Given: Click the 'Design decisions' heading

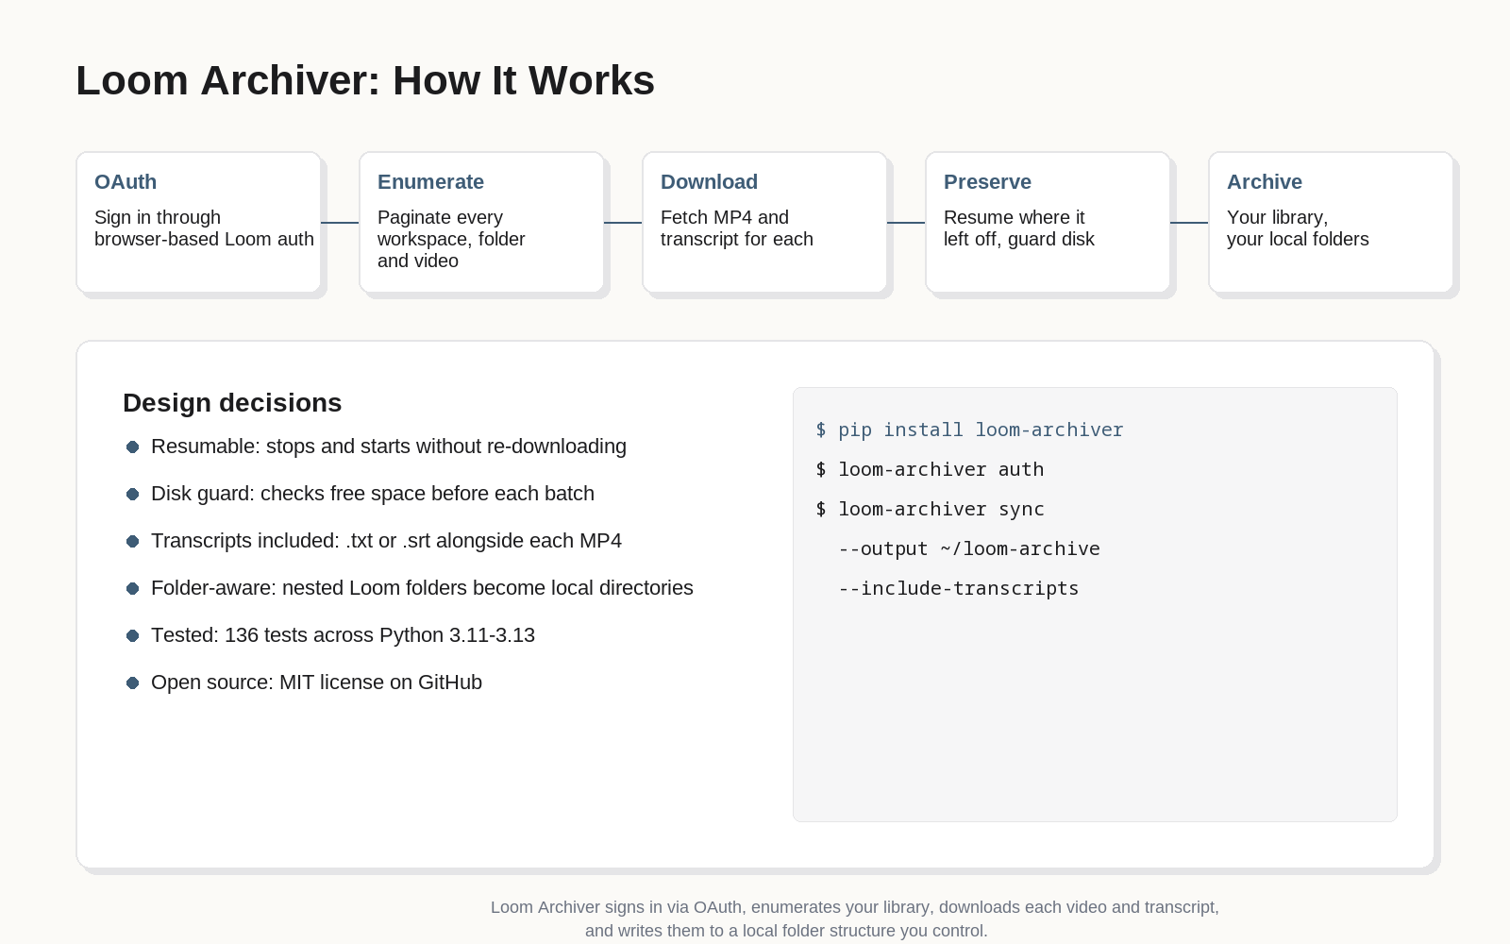Looking at the screenshot, I should (x=232, y=403).
